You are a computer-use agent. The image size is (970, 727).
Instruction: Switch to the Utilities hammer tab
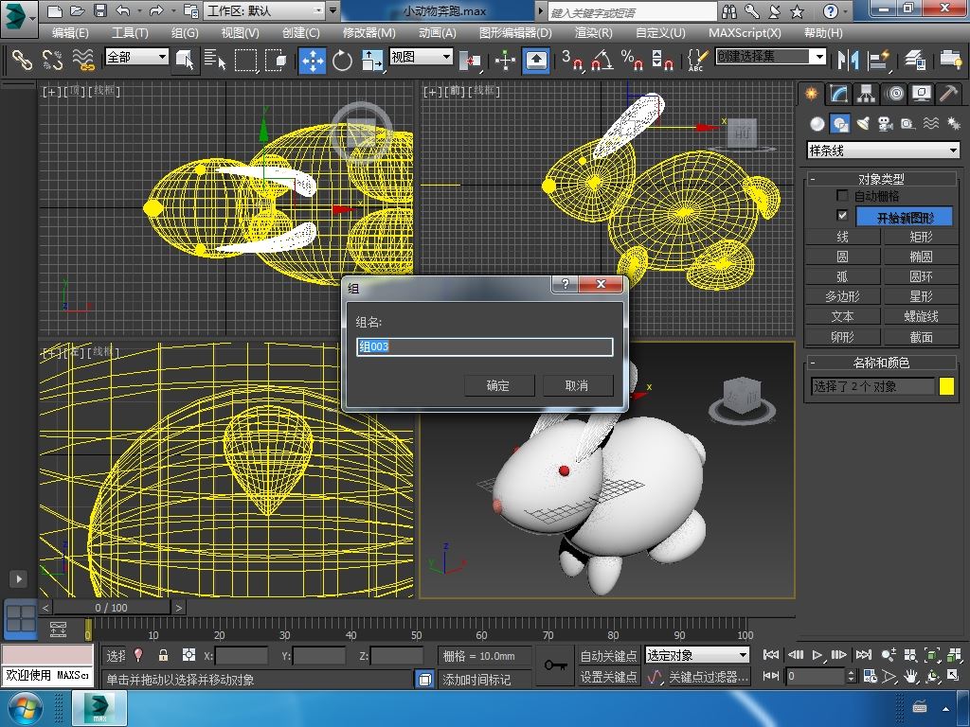[x=948, y=94]
